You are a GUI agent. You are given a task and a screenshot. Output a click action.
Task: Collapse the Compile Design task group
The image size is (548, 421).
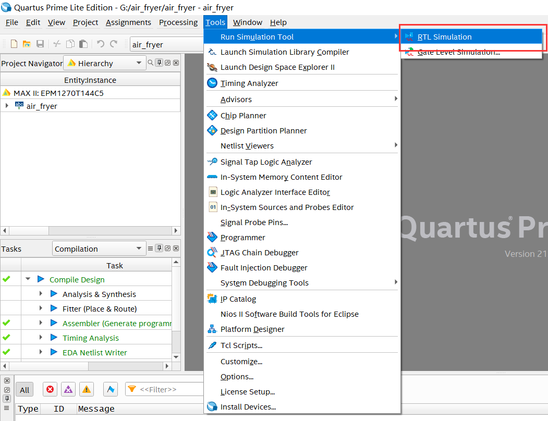[28, 279]
